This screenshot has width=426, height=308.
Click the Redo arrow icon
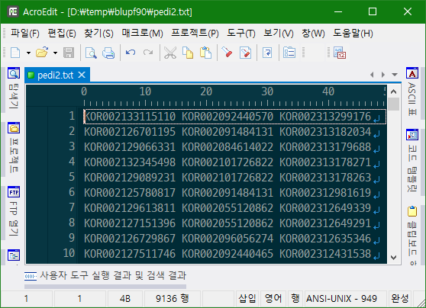tap(148, 52)
